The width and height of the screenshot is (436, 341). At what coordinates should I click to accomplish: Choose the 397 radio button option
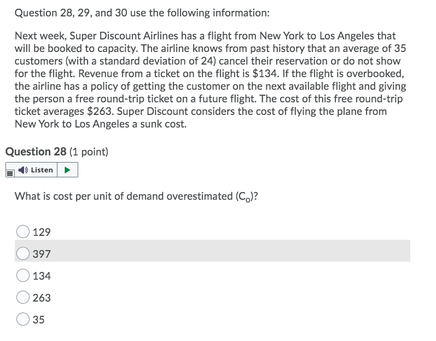coord(23,253)
